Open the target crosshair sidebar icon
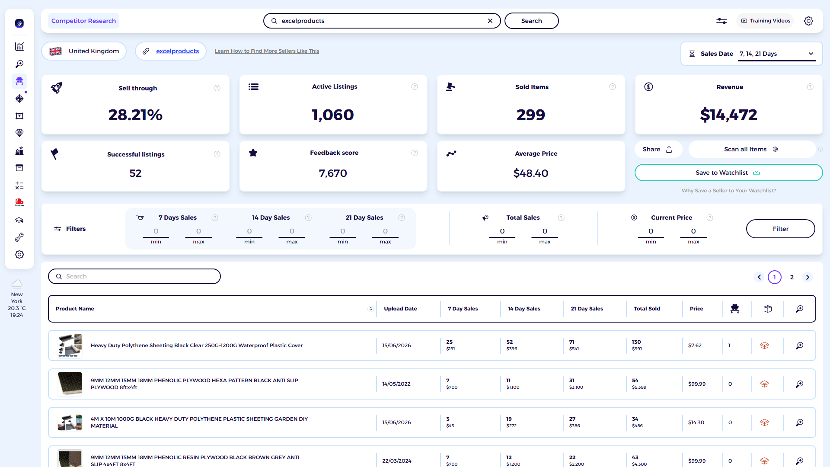This screenshot has width=830, height=467. [19, 99]
